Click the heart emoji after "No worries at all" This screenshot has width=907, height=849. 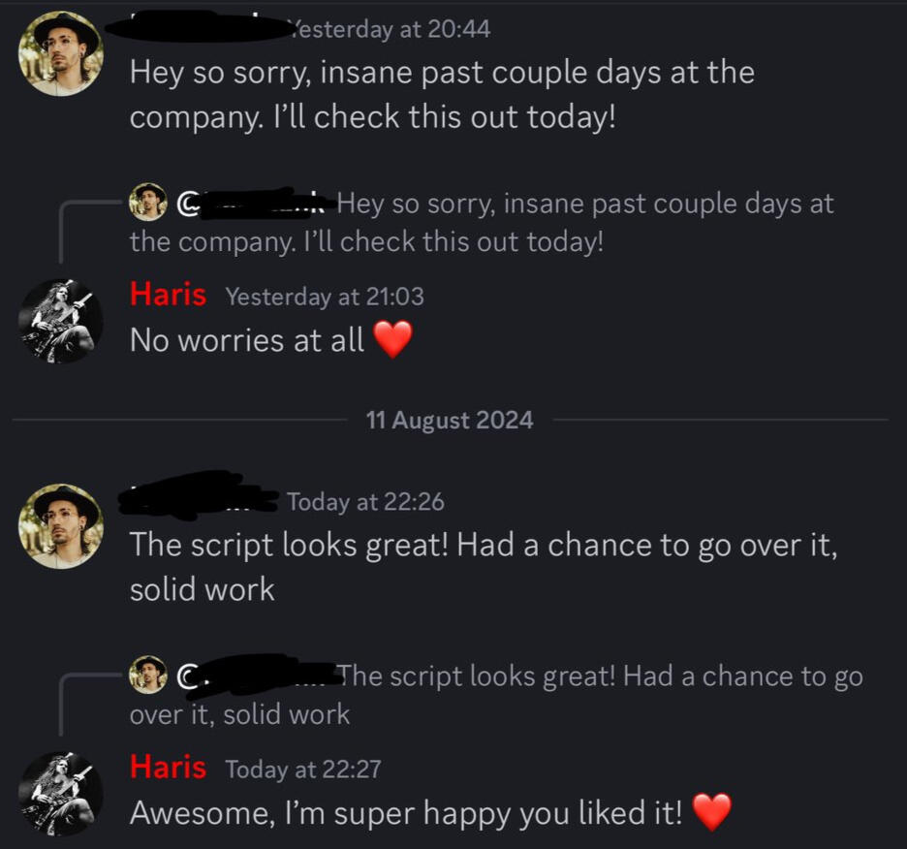point(392,340)
